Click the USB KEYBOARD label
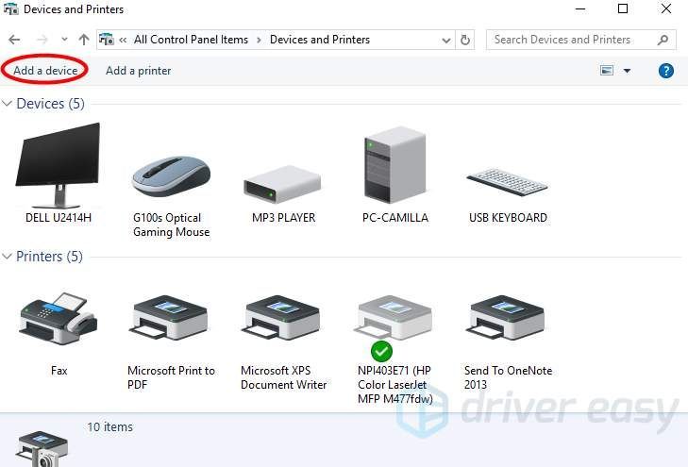688x467 pixels. (x=508, y=218)
